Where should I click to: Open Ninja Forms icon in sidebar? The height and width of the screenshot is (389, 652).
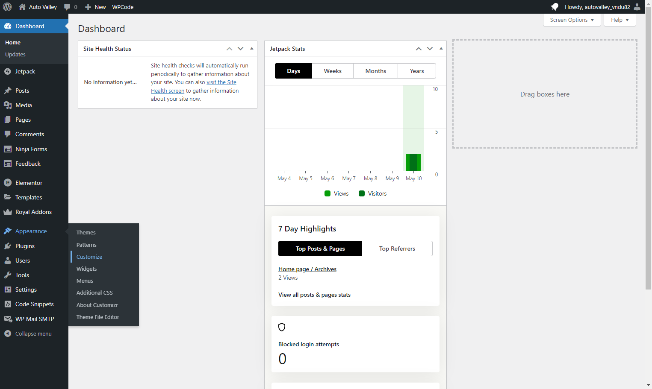[x=8, y=149]
